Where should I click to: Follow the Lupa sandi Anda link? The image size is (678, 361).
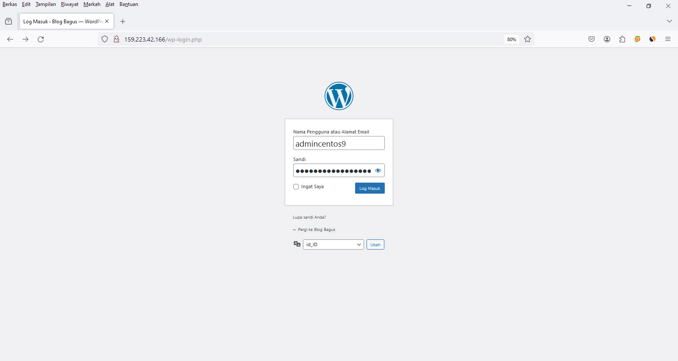(309, 217)
